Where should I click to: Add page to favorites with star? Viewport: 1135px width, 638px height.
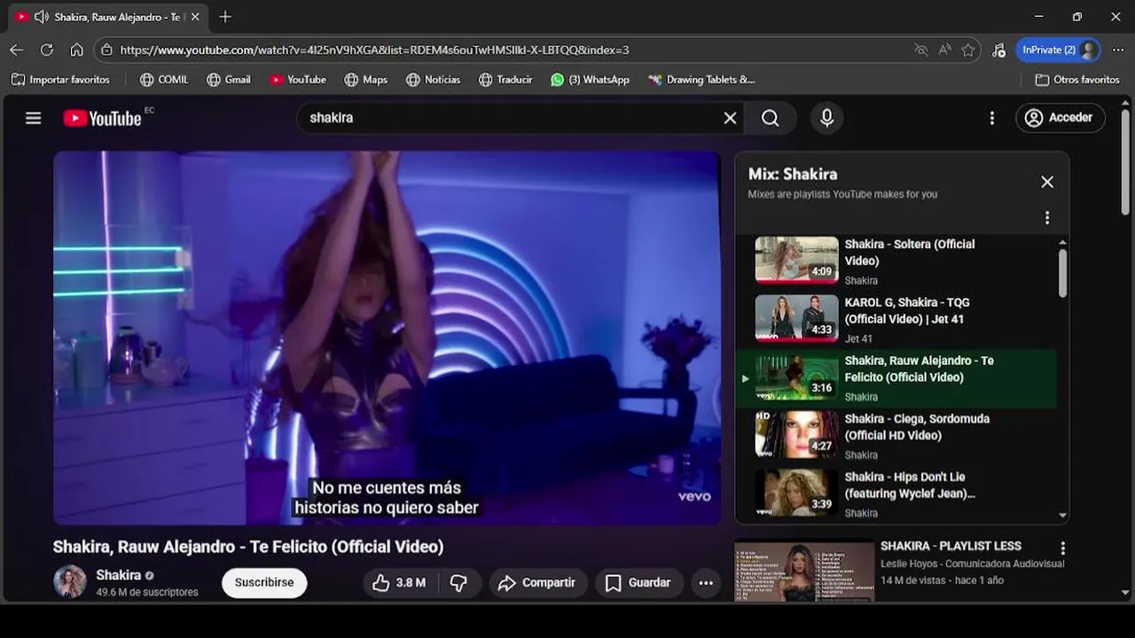click(x=968, y=50)
